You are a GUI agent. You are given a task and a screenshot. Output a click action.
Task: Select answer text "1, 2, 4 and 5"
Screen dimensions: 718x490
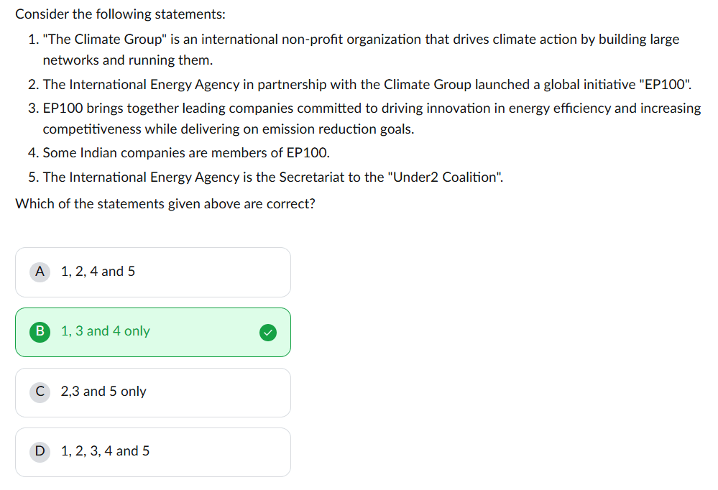pos(98,272)
